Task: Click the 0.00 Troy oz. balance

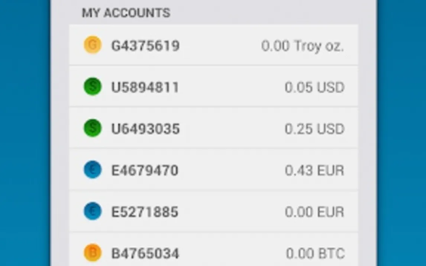Action: 303,46
